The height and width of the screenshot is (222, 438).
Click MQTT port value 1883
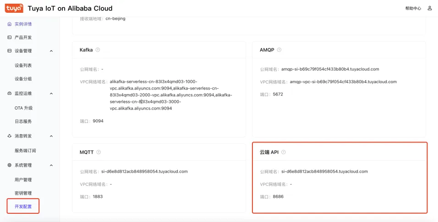point(98,196)
